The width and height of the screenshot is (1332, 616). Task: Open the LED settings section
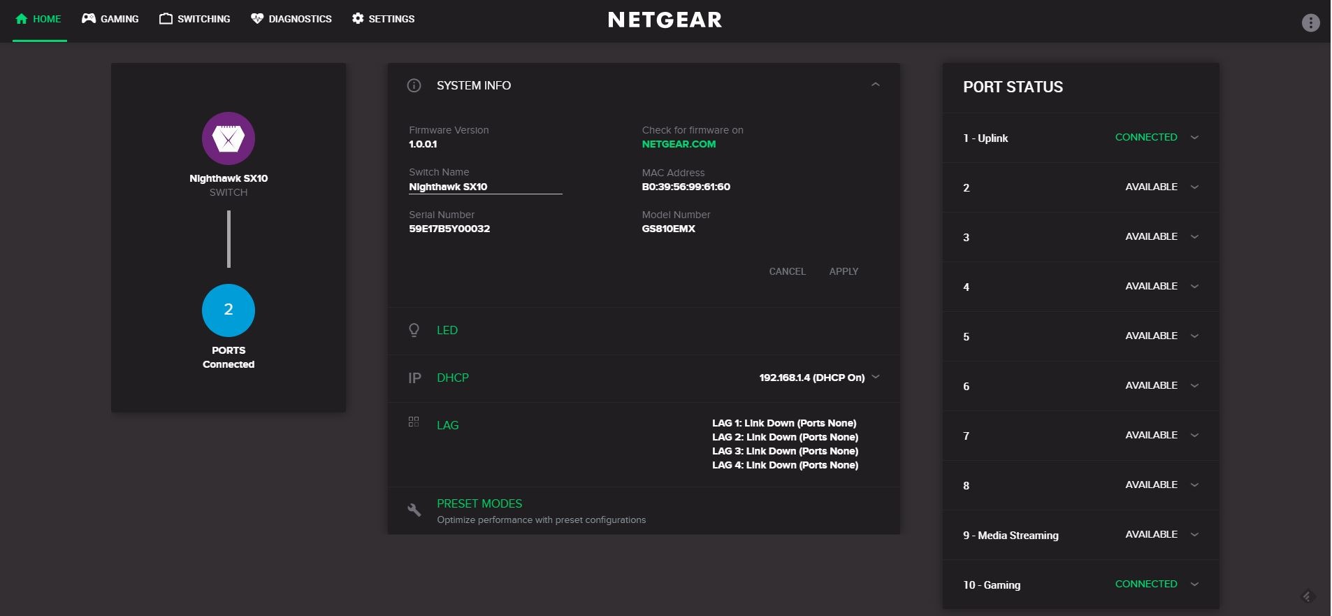tap(447, 330)
